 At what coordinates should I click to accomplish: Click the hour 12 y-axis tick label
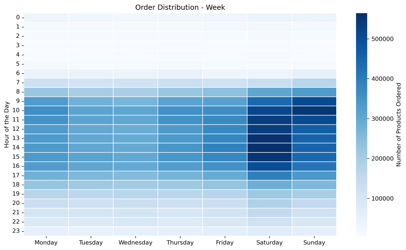(x=17, y=129)
